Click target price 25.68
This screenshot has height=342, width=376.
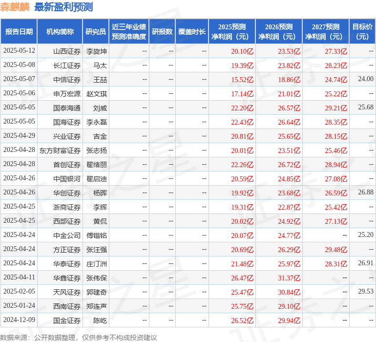pos(366,107)
